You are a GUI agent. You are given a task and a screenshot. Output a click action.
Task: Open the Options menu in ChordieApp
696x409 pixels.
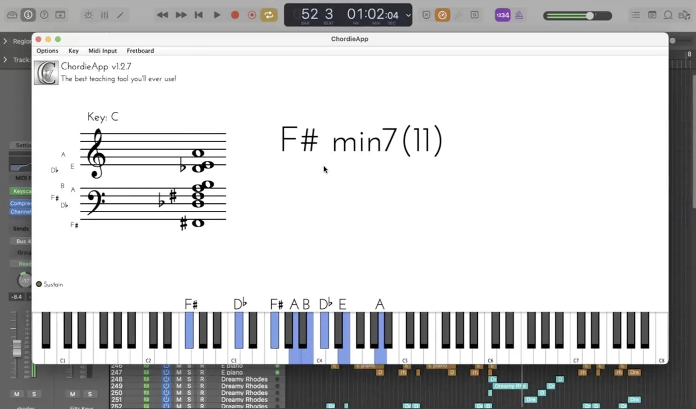coord(48,51)
